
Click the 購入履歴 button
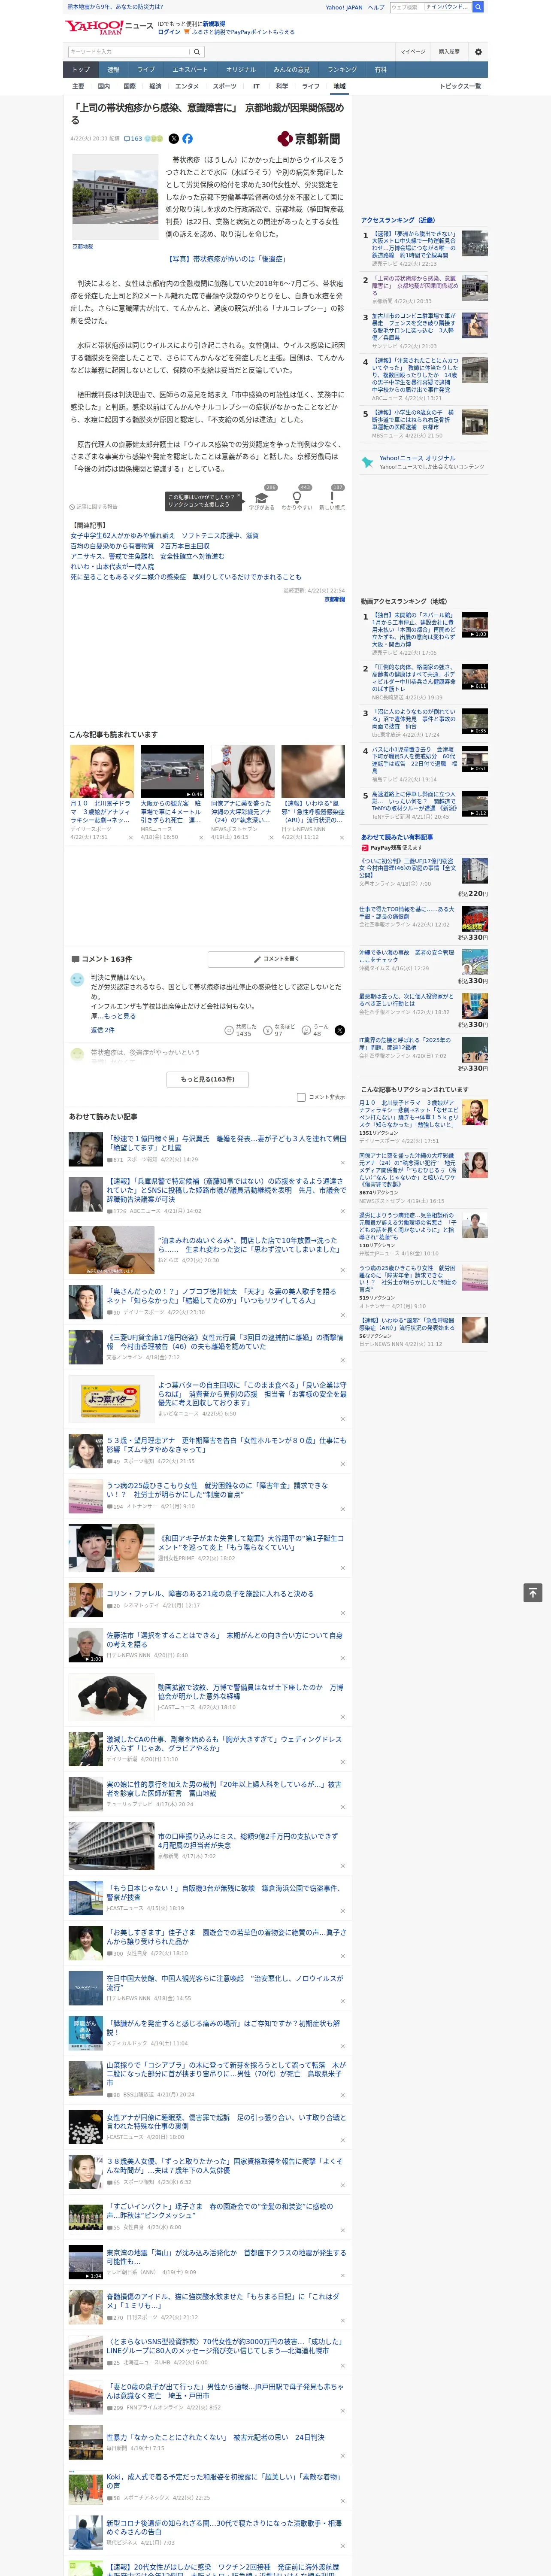point(449,52)
